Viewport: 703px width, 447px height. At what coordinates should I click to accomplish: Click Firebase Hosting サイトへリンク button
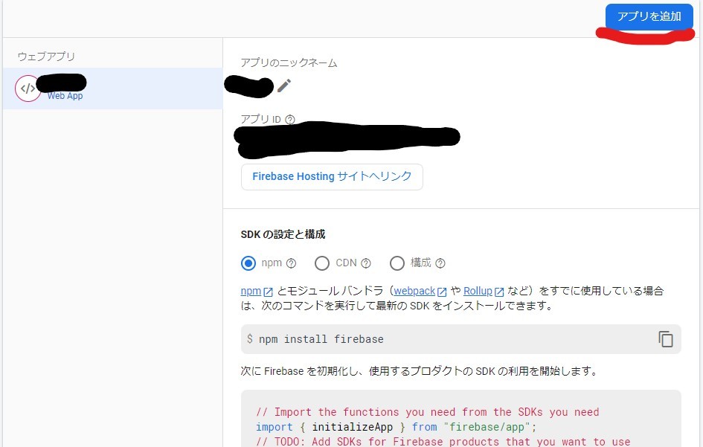coord(332,177)
